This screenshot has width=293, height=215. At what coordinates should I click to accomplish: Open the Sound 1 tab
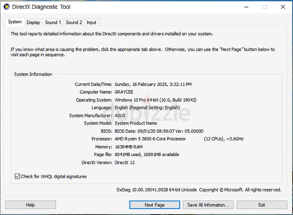[53, 22]
